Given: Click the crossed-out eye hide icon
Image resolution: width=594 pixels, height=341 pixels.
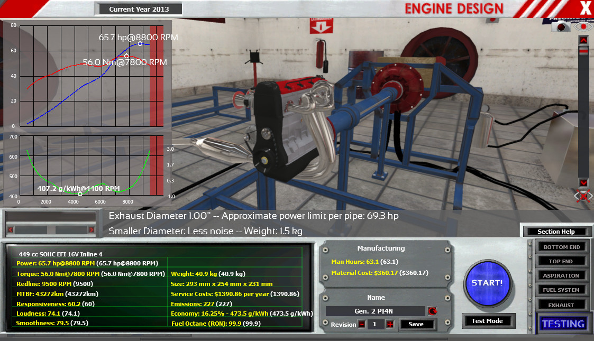Looking at the screenshot, I should pos(583,196).
